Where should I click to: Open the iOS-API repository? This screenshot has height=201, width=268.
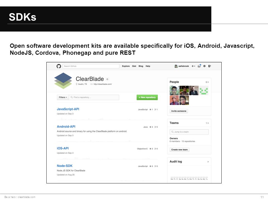pos(63,148)
